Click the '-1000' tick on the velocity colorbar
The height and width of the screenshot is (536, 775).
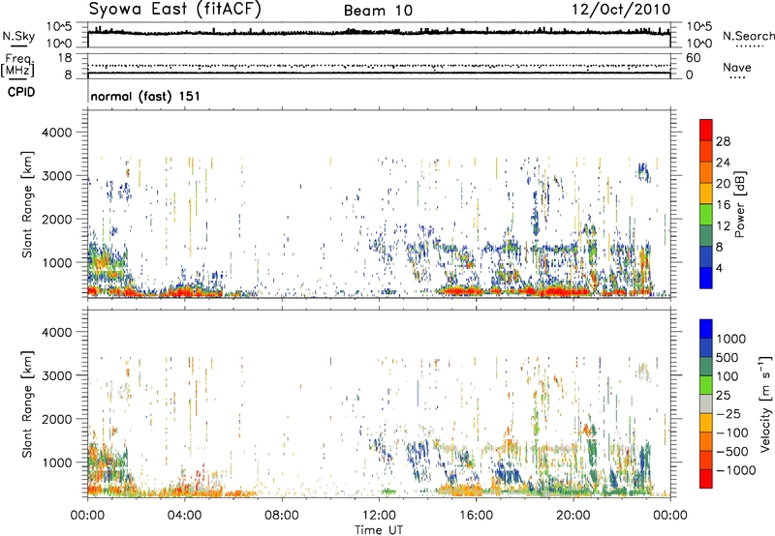click(736, 470)
